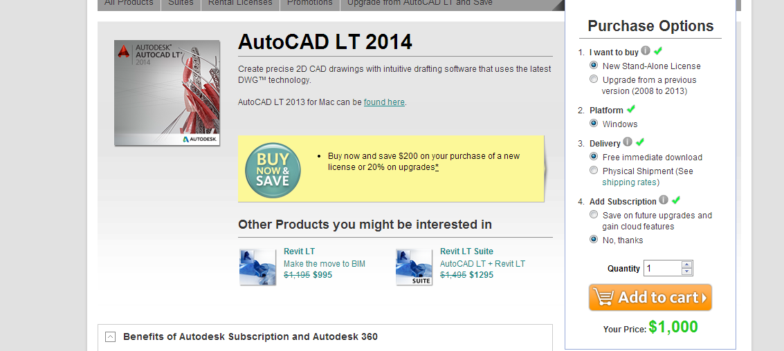Open 'Upgrade from AutoCAD LT and Save' tab
This screenshot has width=784, height=351.
(420, 3)
